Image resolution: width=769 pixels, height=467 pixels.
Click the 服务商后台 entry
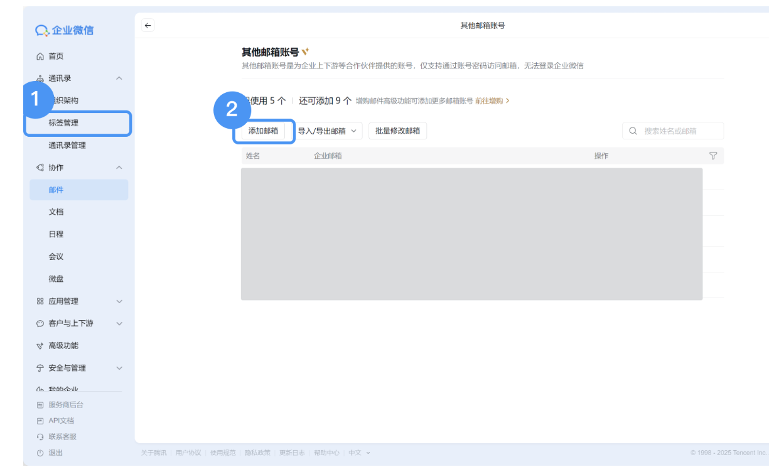pos(66,404)
